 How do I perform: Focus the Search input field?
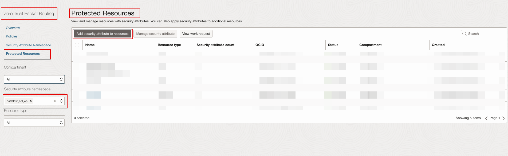pyautogui.click(x=485, y=34)
